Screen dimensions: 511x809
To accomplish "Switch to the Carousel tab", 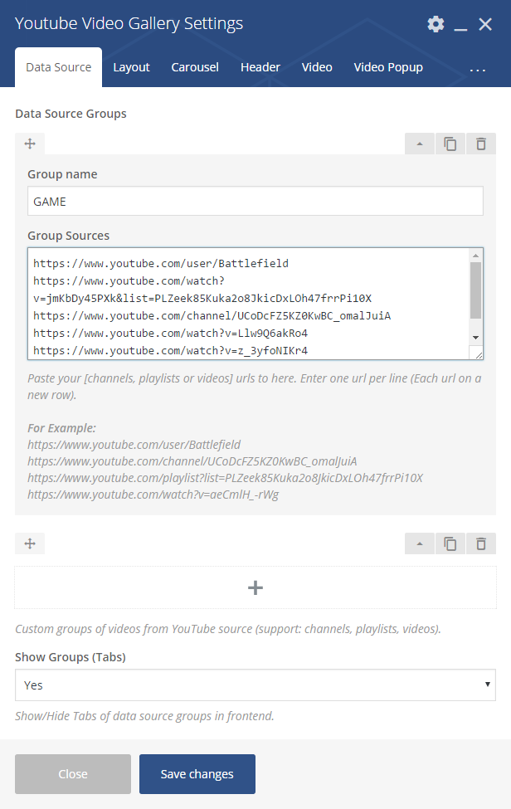I will [x=195, y=67].
